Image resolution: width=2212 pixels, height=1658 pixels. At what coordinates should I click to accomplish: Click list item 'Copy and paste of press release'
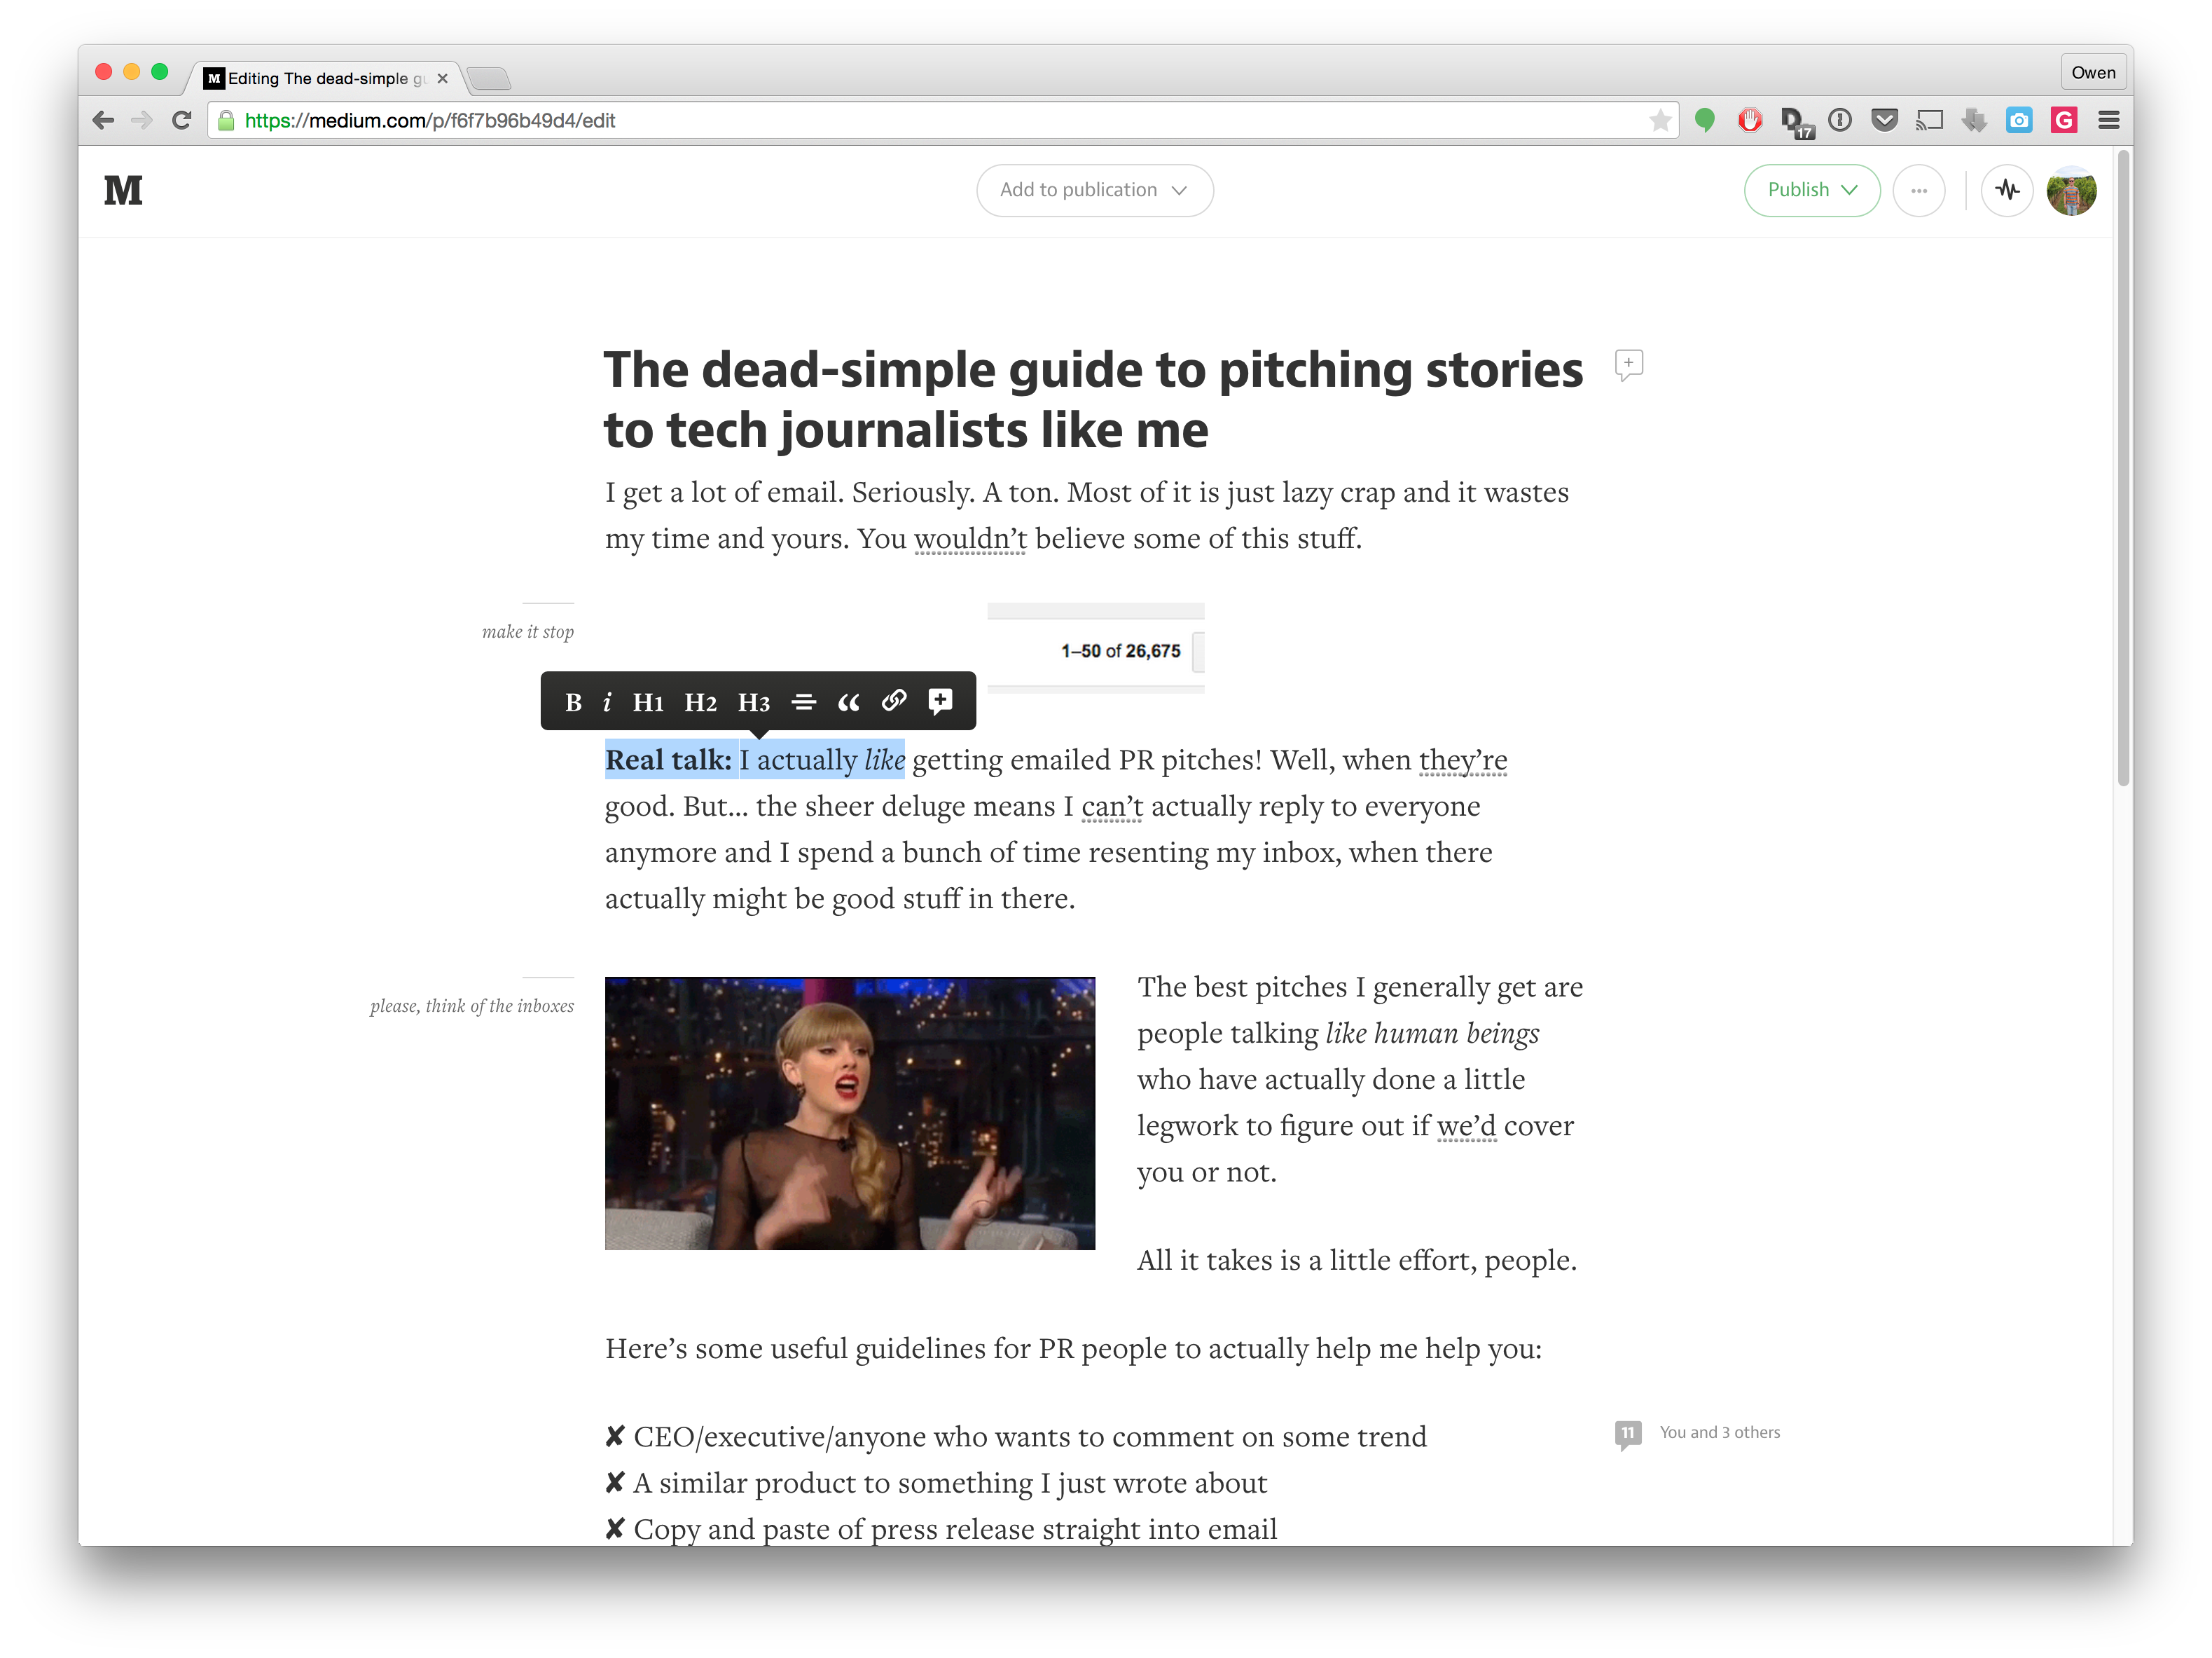tap(941, 1529)
